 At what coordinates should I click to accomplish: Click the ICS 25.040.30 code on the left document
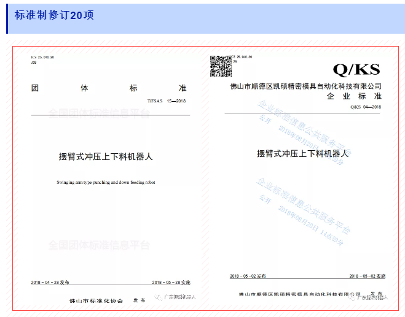coord(42,57)
